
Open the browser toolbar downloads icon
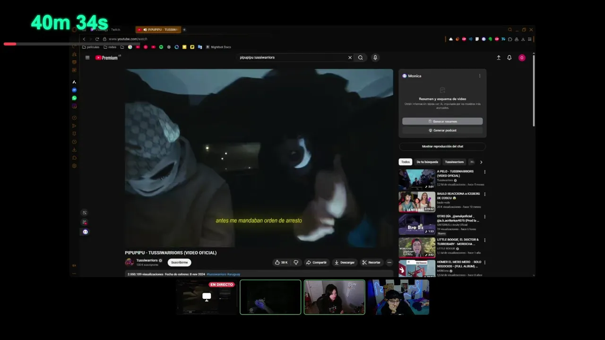[523, 39]
